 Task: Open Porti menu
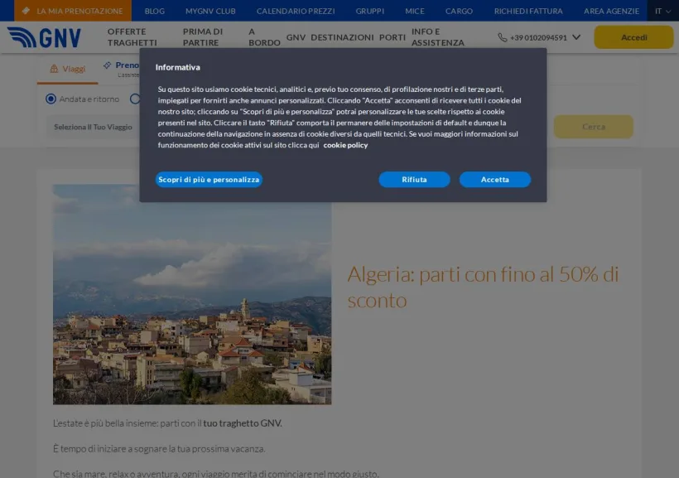tap(392, 37)
